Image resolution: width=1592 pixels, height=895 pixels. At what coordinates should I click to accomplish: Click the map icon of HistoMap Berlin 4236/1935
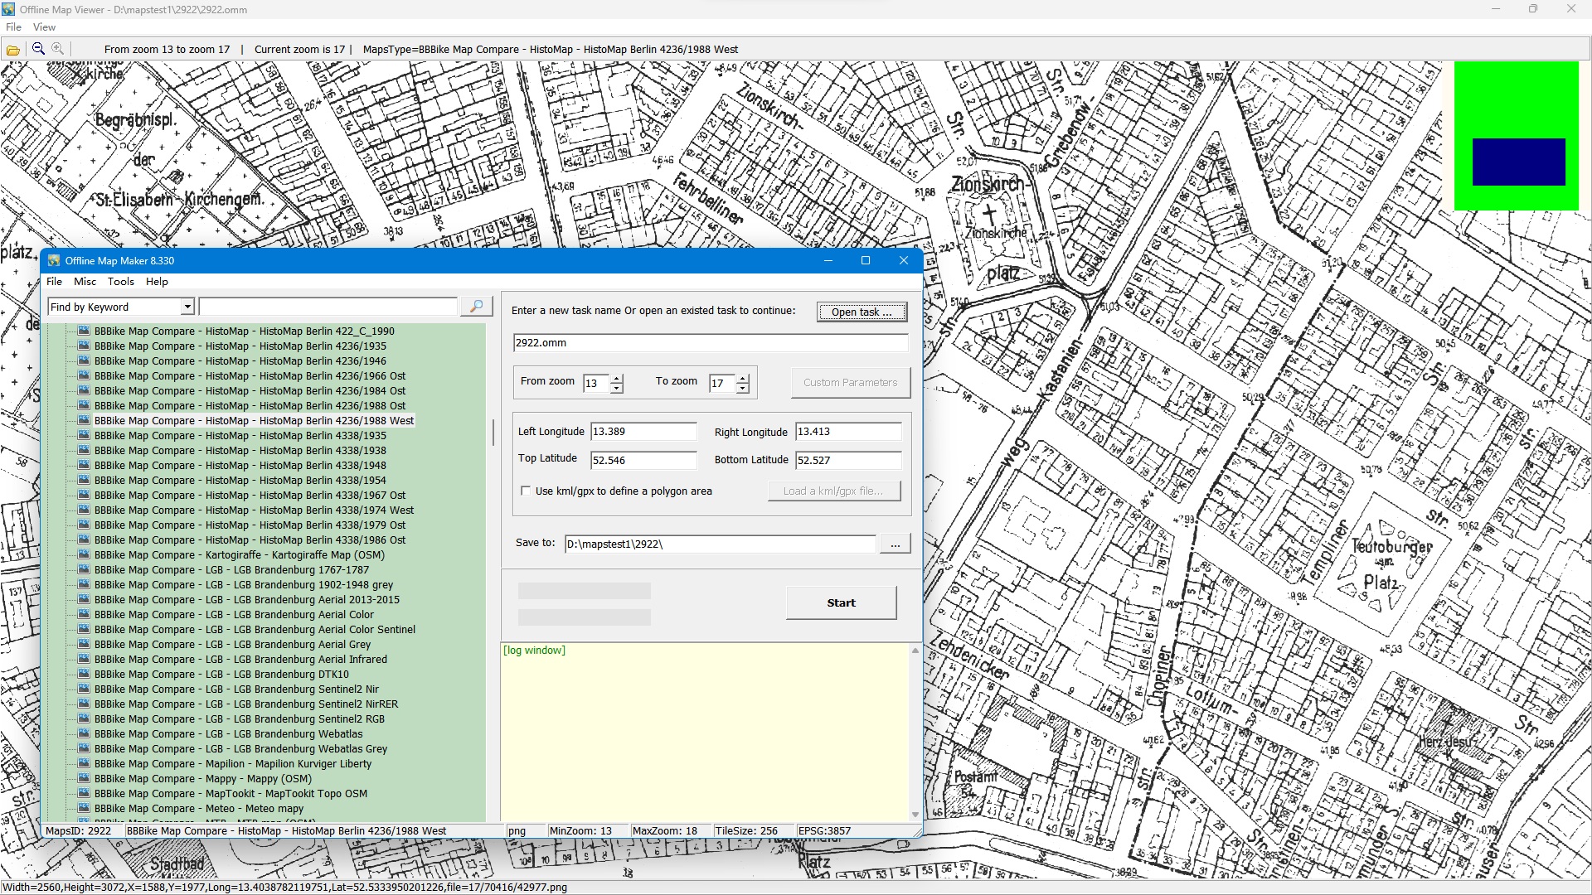coord(84,346)
